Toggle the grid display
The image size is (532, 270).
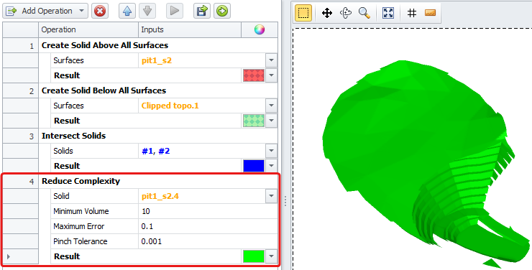(x=411, y=13)
